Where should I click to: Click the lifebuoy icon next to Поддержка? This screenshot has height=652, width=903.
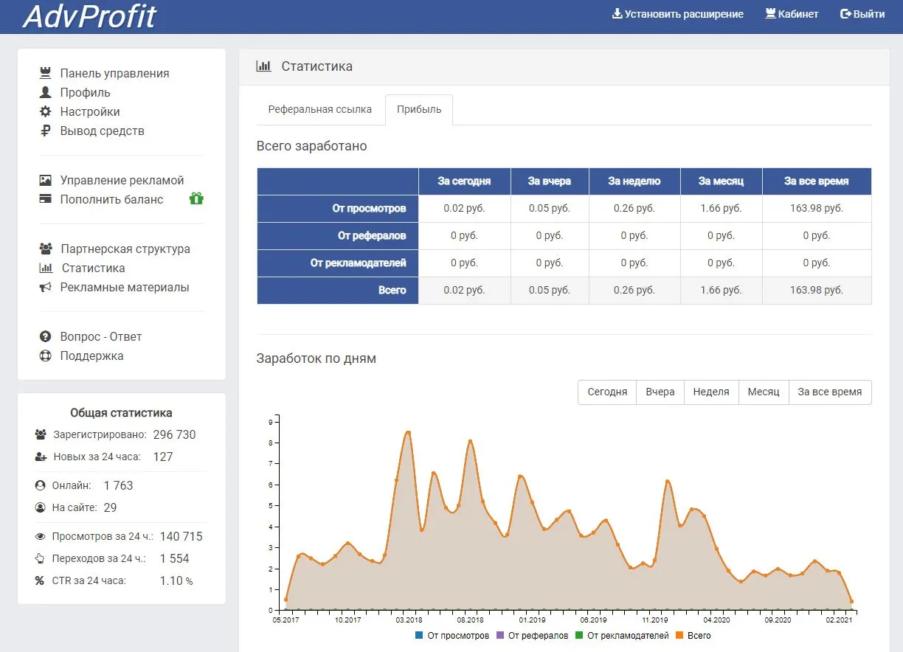coord(46,356)
